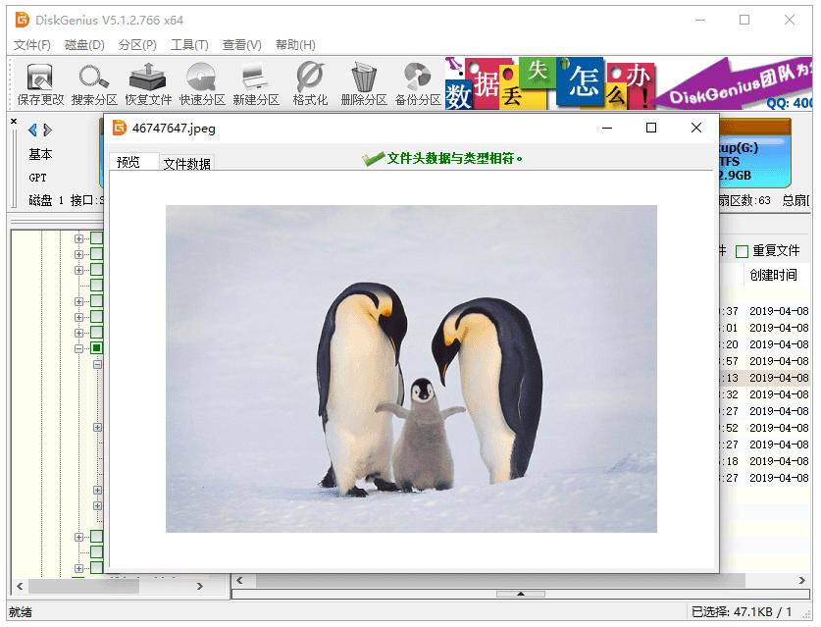Click the 删除分区 (Delete Partition) trash icon

(x=364, y=83)
